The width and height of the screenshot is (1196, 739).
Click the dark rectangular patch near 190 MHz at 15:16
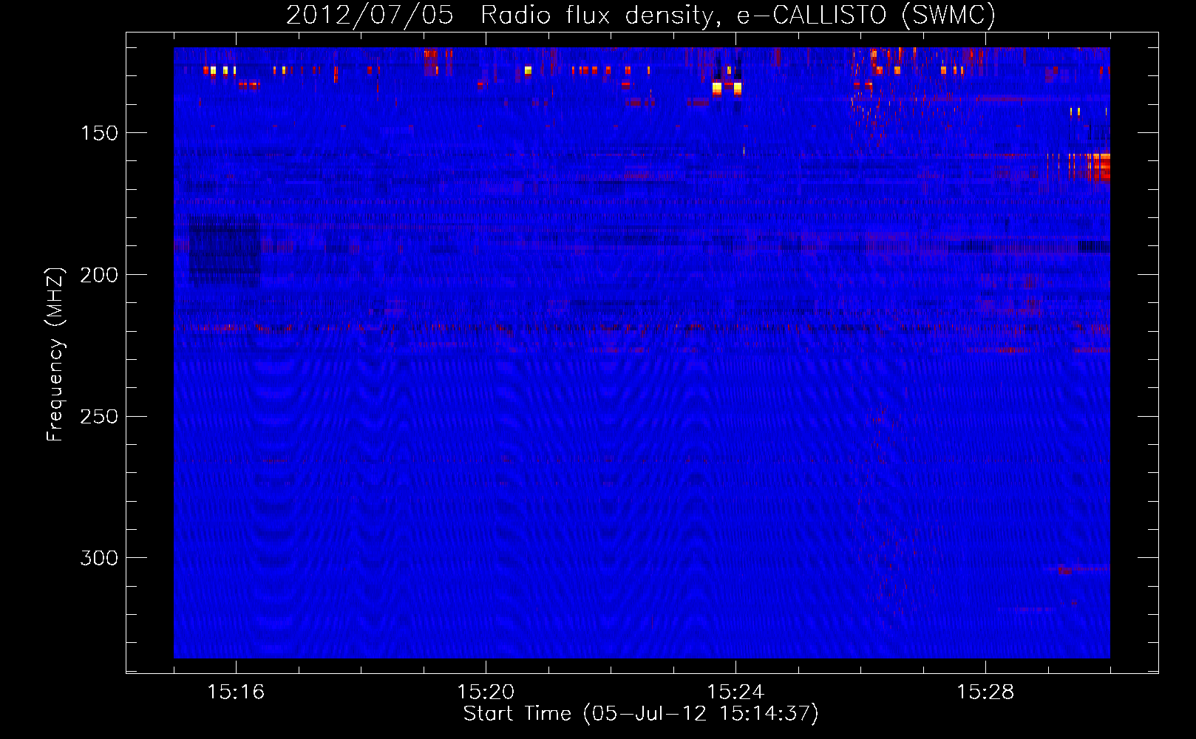[224, 251]
